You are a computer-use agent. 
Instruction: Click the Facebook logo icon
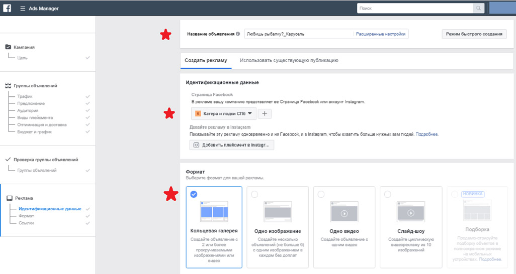[x=7, y=8]
